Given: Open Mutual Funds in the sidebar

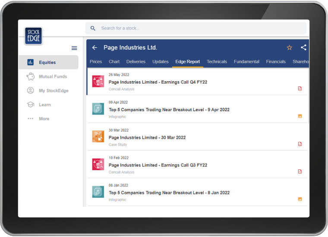Looking at the screenshot, I should (x=48, y=76).
